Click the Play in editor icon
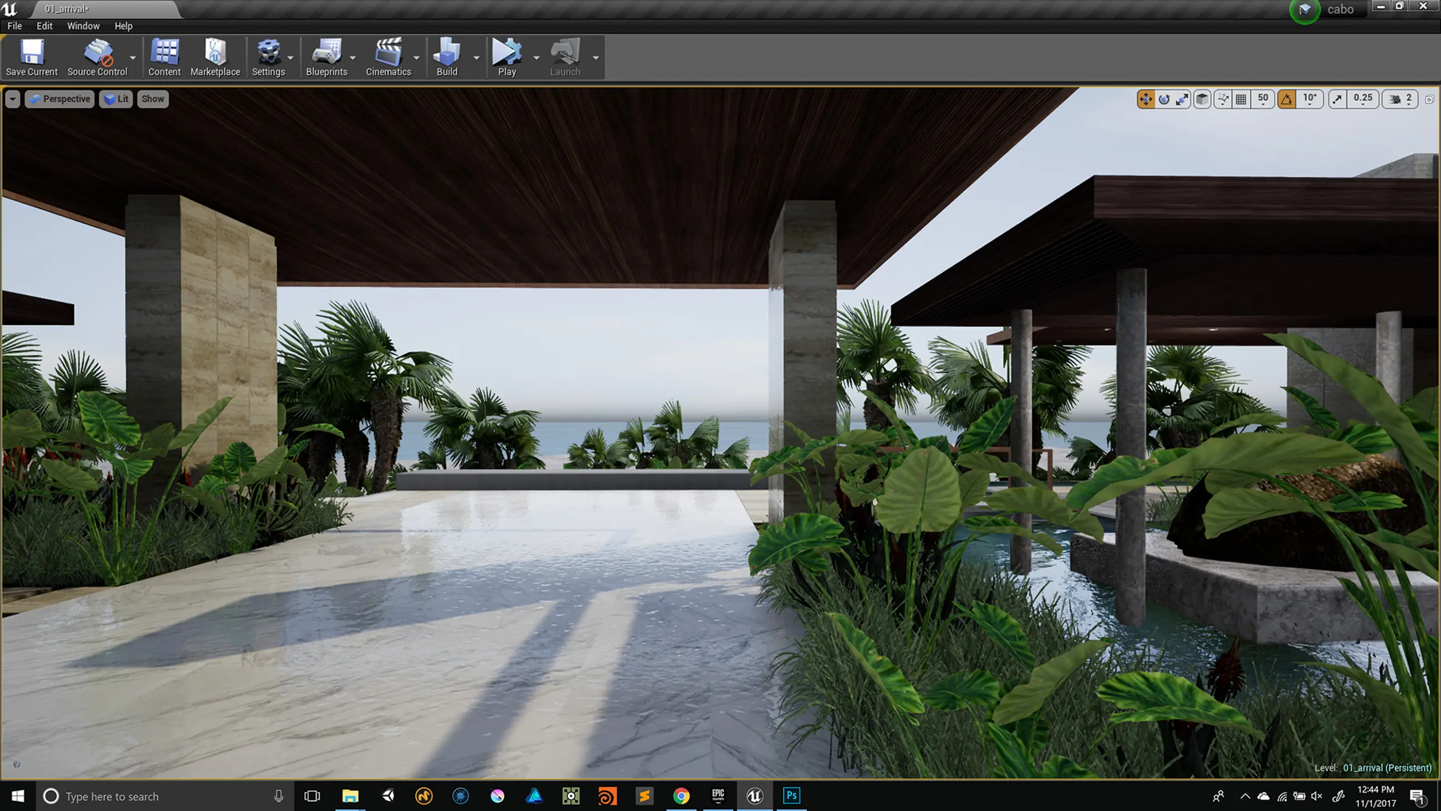 (x=507, y=57)
